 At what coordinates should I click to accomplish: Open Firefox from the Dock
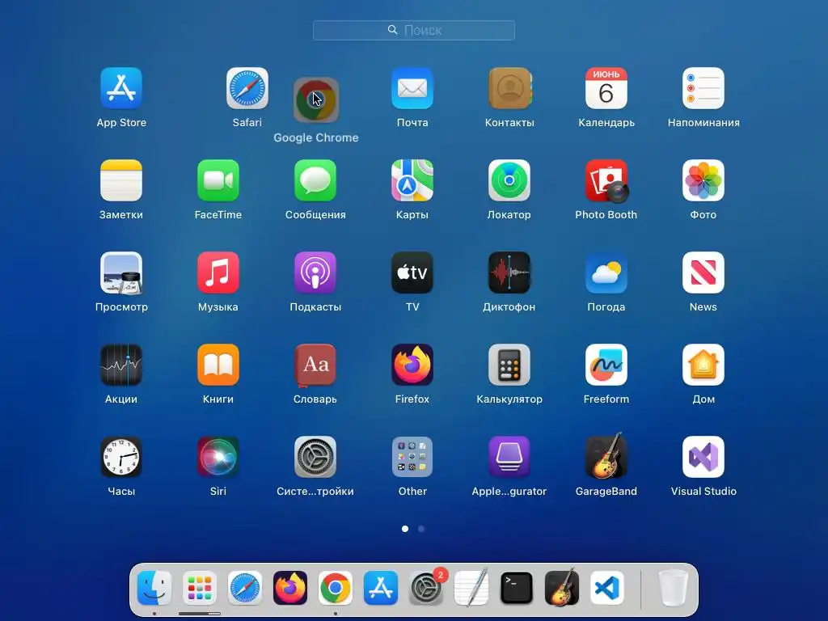point(290,588)
